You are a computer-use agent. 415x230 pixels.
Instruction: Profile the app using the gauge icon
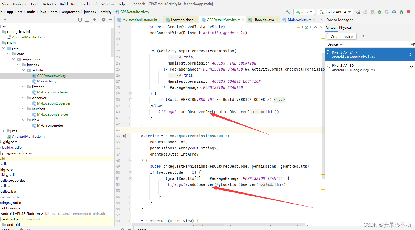394,12
